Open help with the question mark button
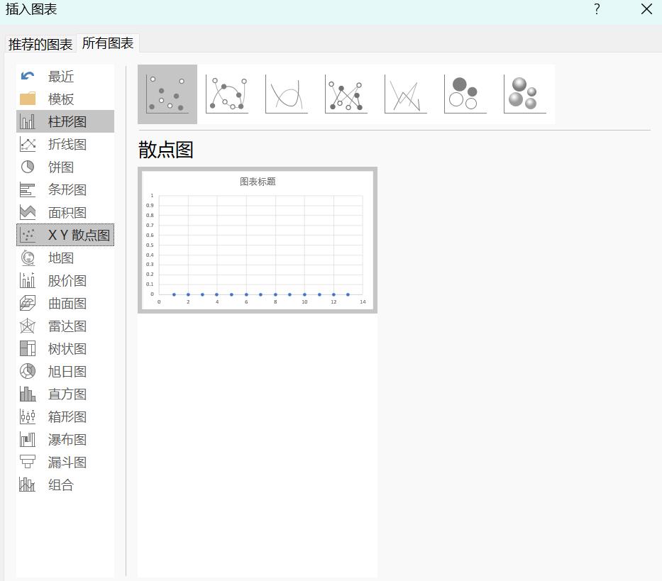This screenshot has width=662, height=581. click(597, 9)
